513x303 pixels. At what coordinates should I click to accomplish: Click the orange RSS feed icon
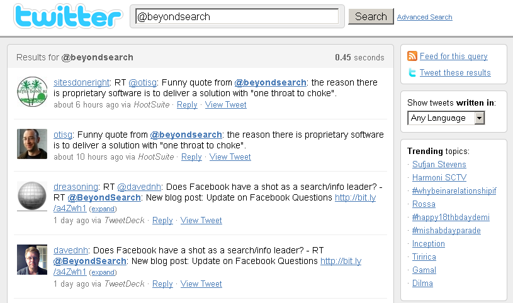tap(412, 56)
